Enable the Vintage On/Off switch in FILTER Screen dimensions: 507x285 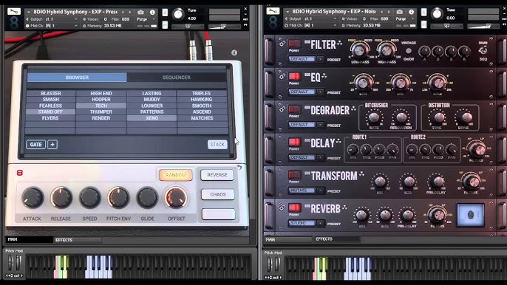point(409,51)
